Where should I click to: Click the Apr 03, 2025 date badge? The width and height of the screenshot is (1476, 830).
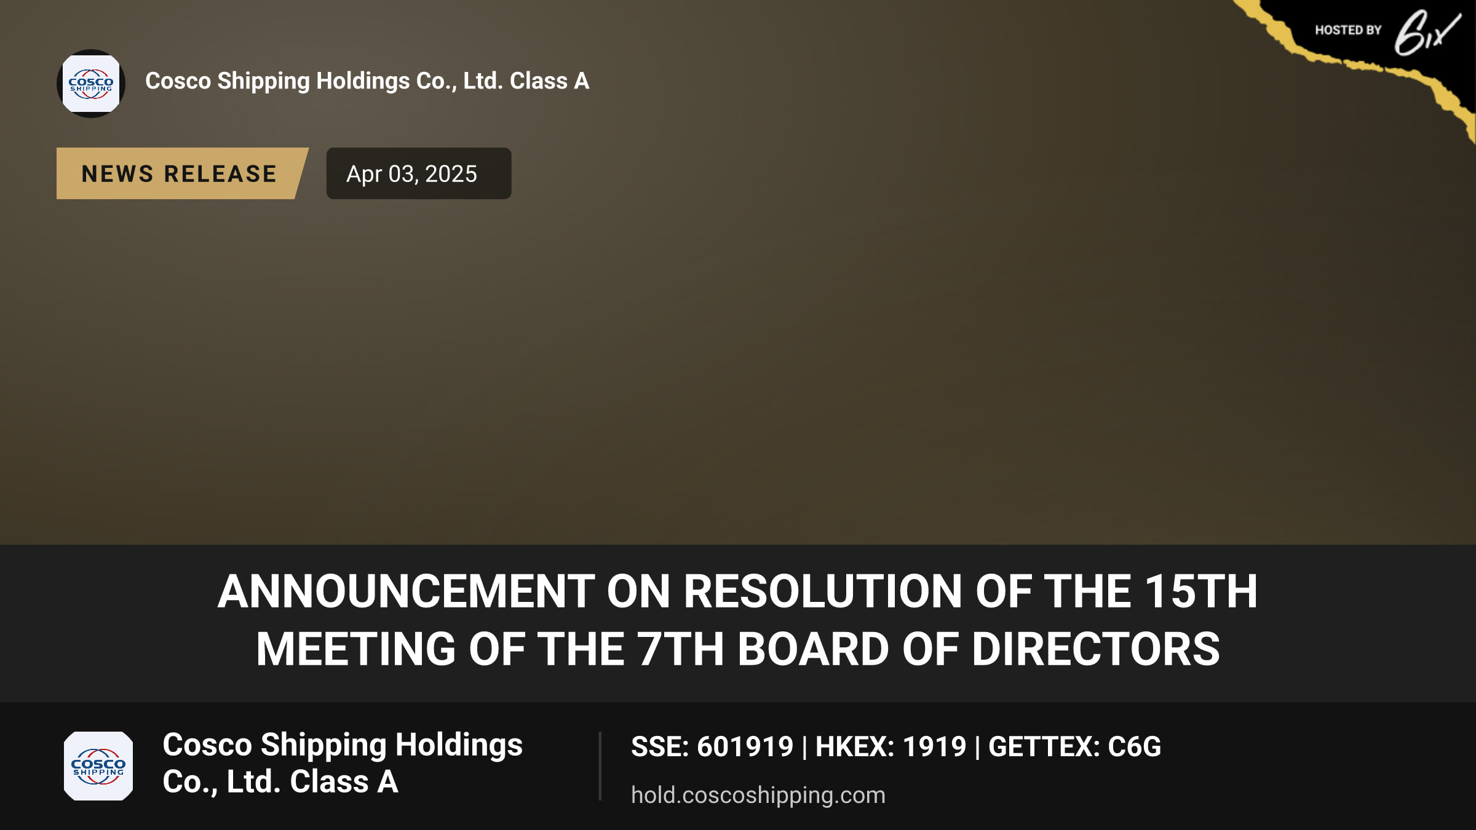tap(418, 173)
